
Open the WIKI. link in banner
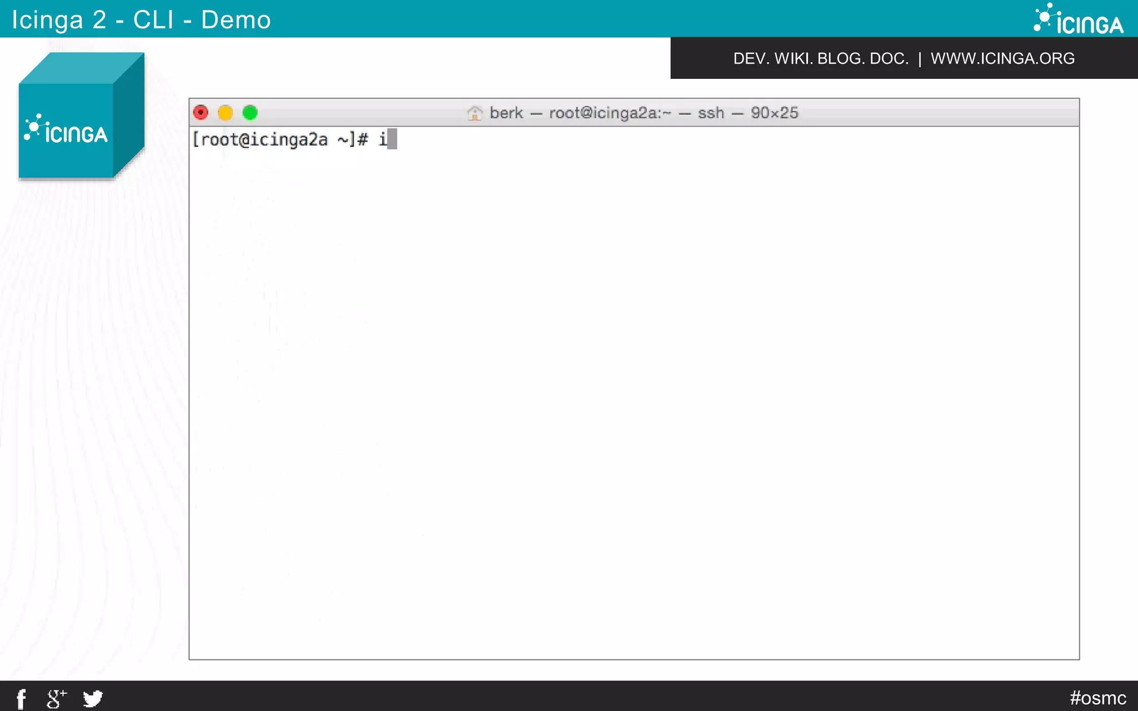coord(793,58)
